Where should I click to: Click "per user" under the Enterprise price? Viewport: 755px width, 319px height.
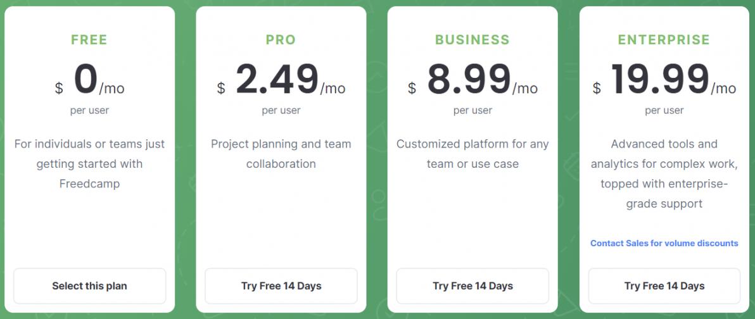tap(664, 111)
